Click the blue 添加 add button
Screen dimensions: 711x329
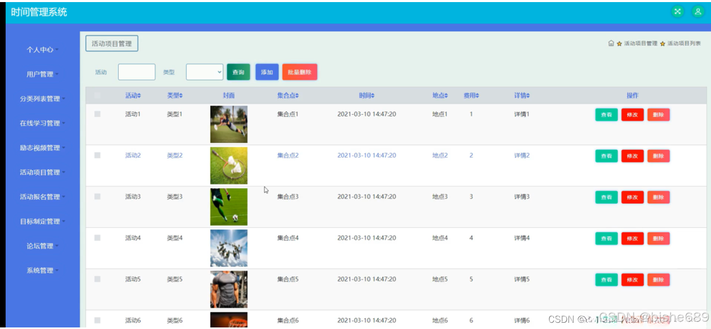[267, 72]
